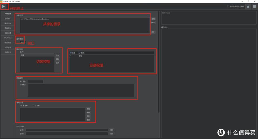This screenshot has height=139, width=258.
Task: Start the server with the play button
Action: (4, 6)
